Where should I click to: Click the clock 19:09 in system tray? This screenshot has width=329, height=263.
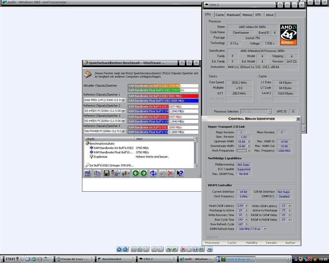[x=323, y=259]
